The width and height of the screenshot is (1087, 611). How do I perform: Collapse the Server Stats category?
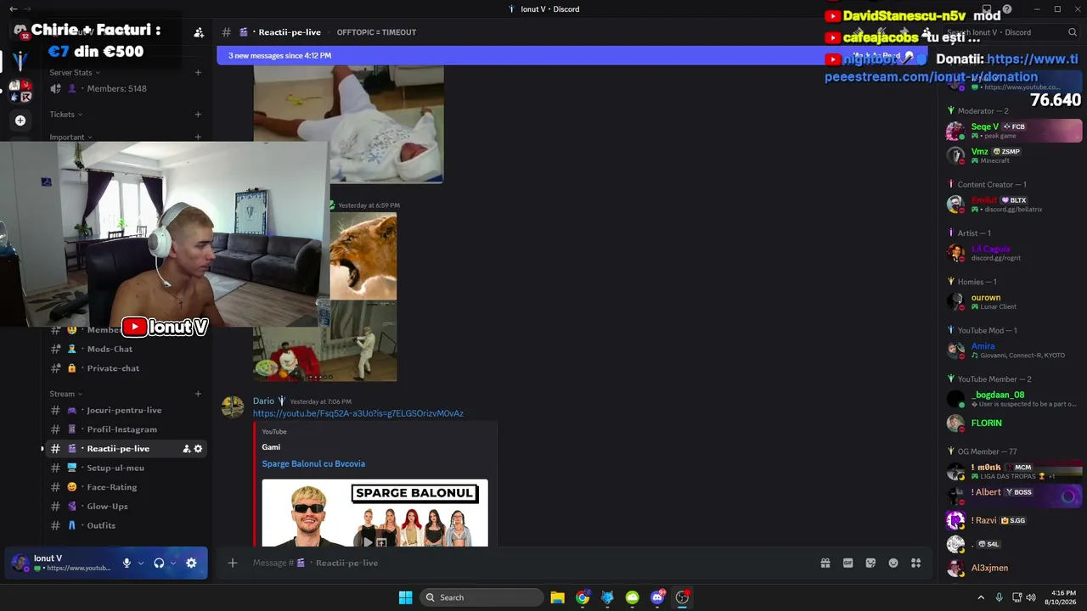(x=75, y=73)
